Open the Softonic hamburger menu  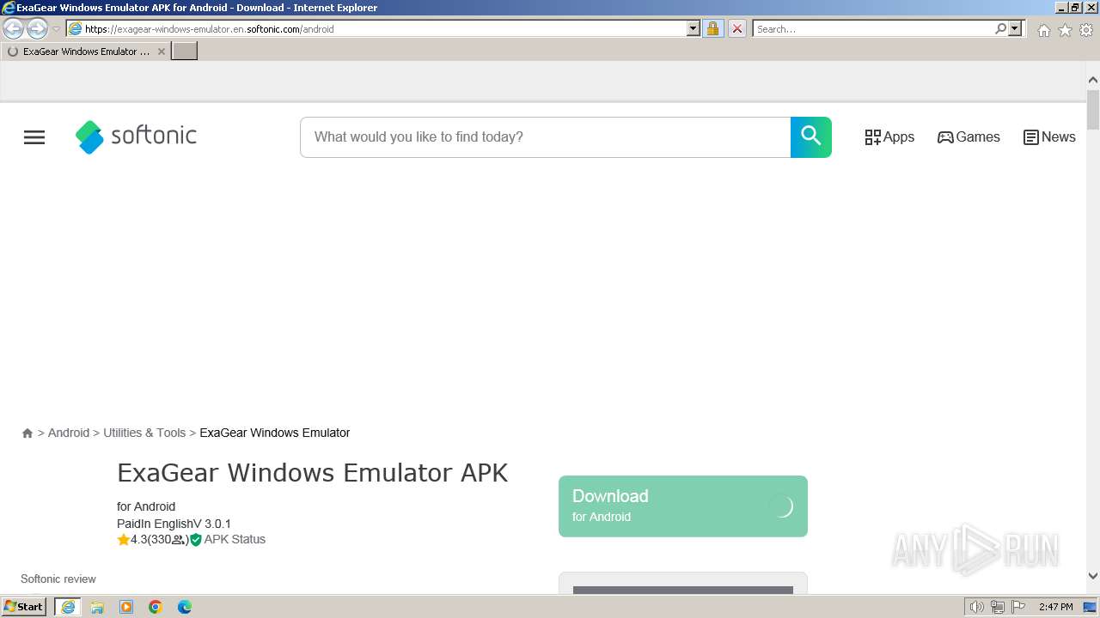point(34,137)
